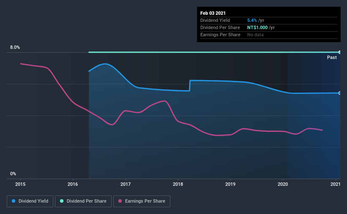Click the blue dividend yield endpoint marker
This screenshot has width=347, height=214.
[339, 93]
